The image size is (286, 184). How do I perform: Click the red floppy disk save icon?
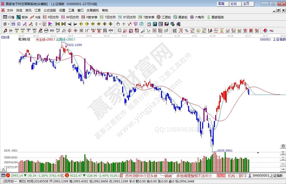pyautogui.click(x=166, y=24)
